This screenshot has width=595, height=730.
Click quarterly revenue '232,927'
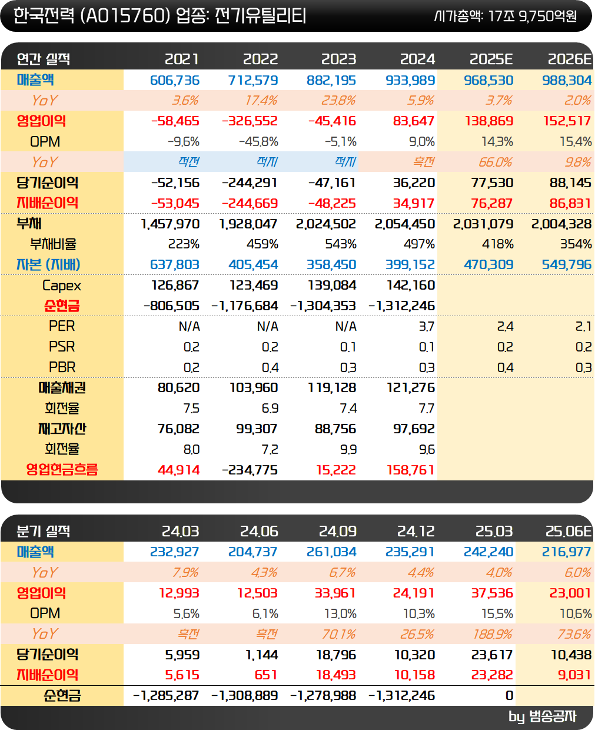pyautogui.click(x=175, y=552)
